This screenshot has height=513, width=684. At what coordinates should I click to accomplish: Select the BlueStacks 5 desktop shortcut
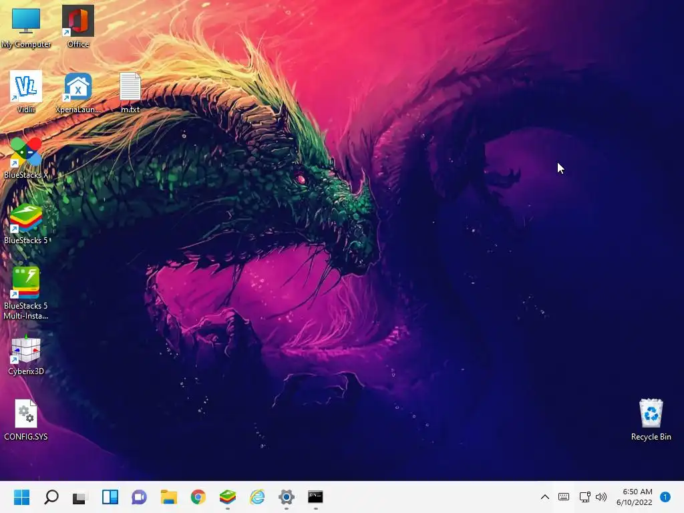click(x=26, y=223)
